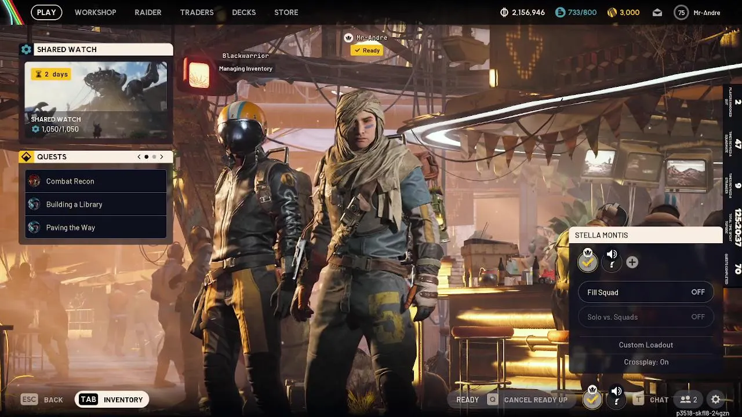Click squad leader avatar in Stella Montis panel

tap(588, 262)
